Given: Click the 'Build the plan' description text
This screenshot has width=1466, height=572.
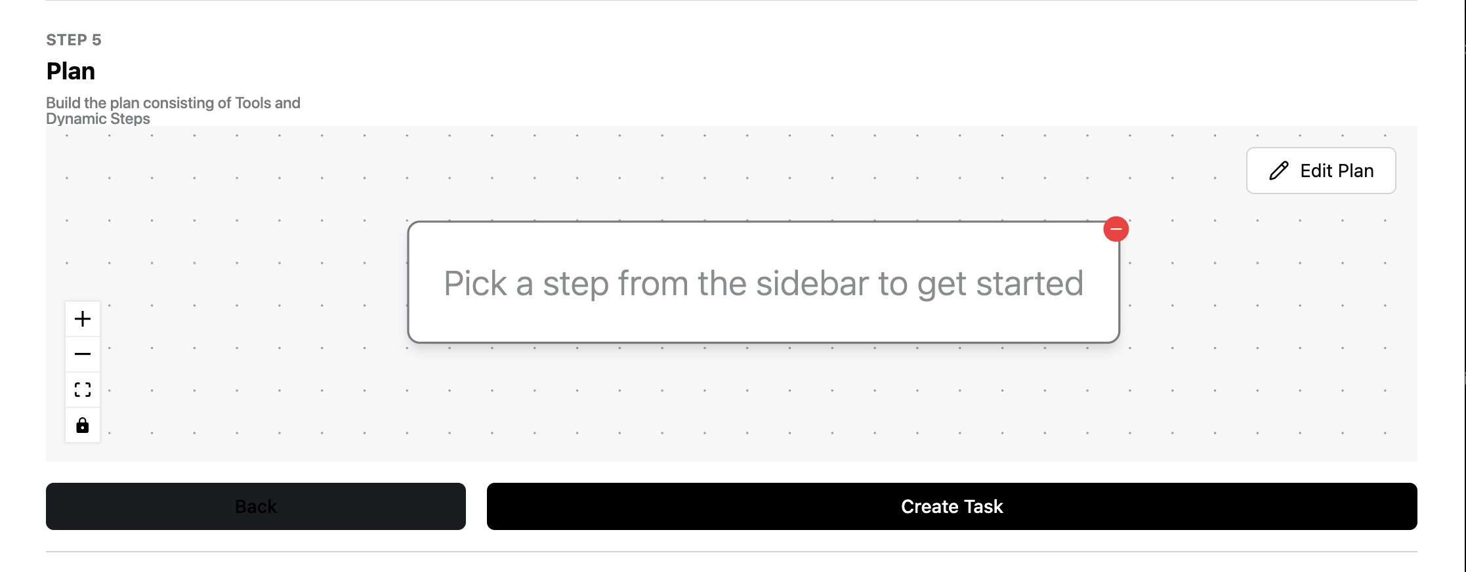Looking at the screenshot, I should (x=173, y=110).
